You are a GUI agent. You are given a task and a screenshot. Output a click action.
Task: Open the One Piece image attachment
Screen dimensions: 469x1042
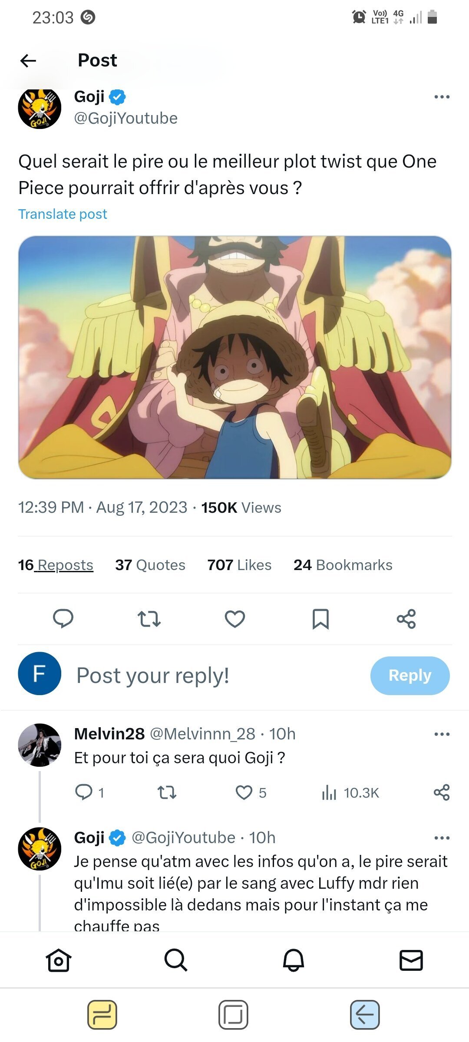(234, 357)
